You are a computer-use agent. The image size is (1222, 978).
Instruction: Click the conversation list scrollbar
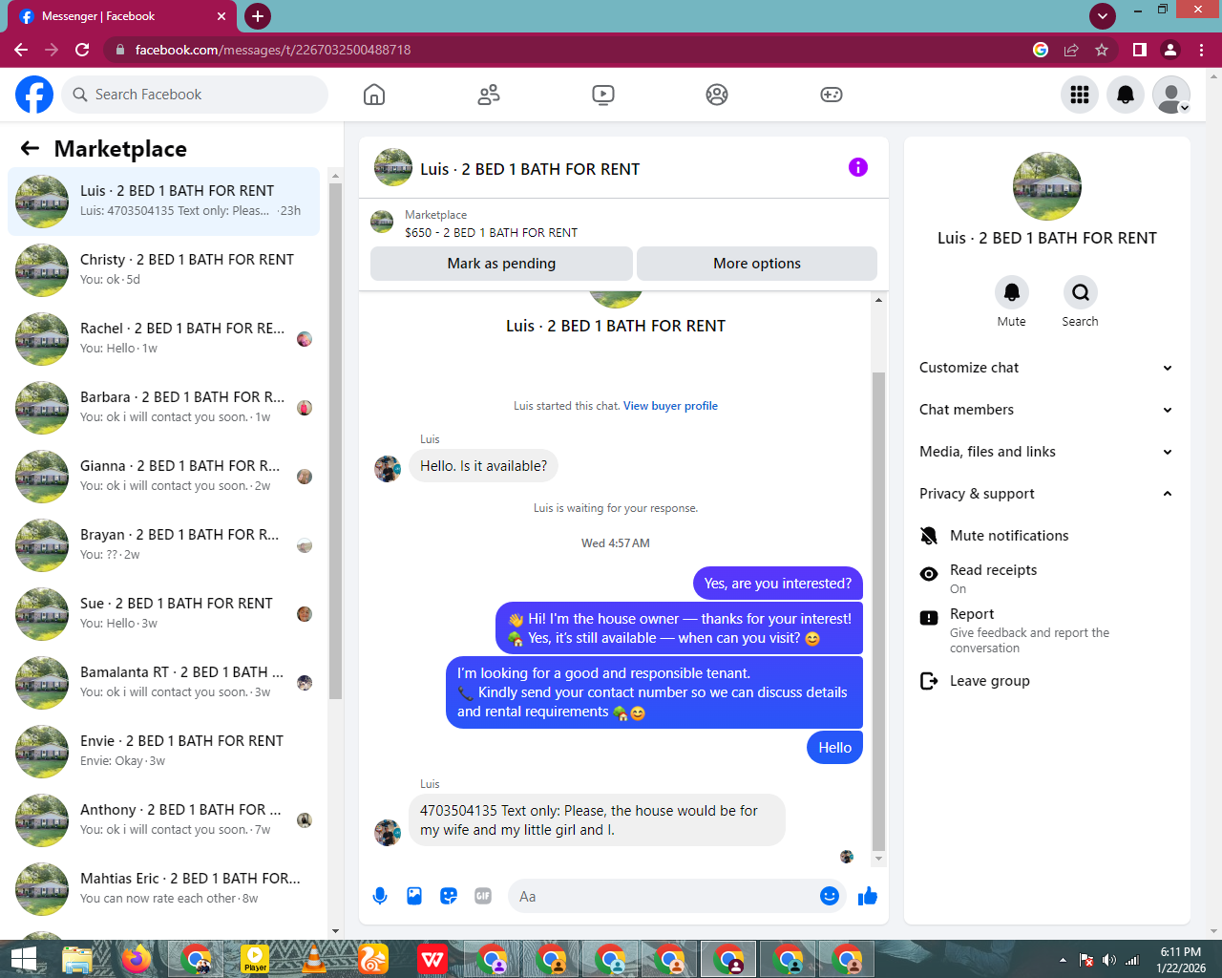pyautogui.click(x=335, y=439)
